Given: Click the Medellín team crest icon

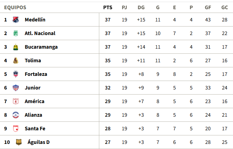Looking at the screenshot, I should click(15, 20).
